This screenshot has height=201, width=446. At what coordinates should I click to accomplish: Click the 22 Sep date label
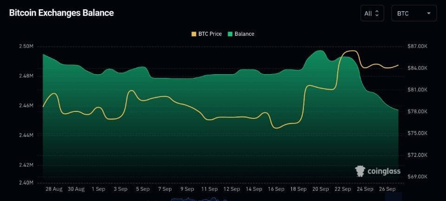[342, 189]
